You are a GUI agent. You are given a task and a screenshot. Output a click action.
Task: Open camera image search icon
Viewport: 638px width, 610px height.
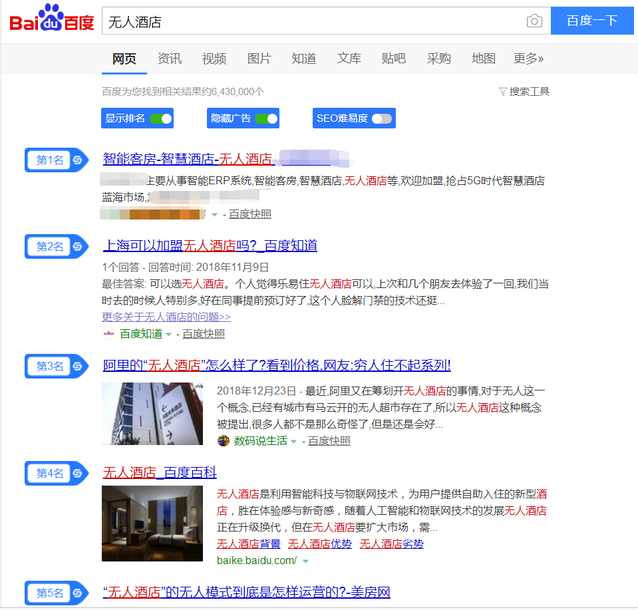point(534,21)
